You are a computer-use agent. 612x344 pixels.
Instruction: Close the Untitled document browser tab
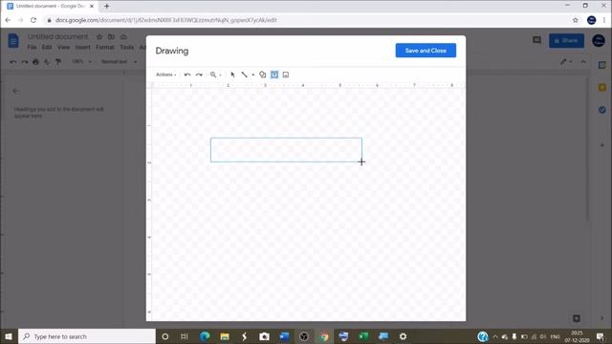click(x=92, y=7)
